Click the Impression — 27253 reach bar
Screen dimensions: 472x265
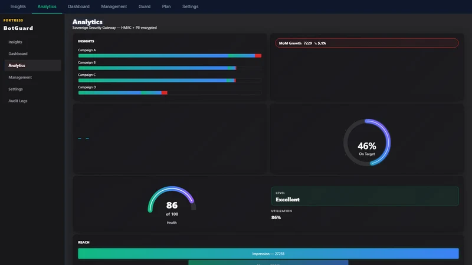(x=268, y=254)
